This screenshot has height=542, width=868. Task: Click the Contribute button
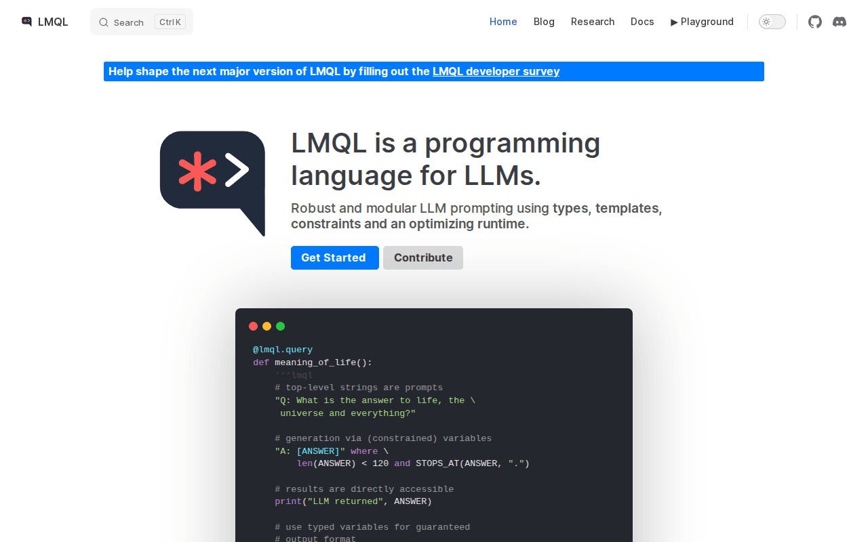tap(423, 257)
